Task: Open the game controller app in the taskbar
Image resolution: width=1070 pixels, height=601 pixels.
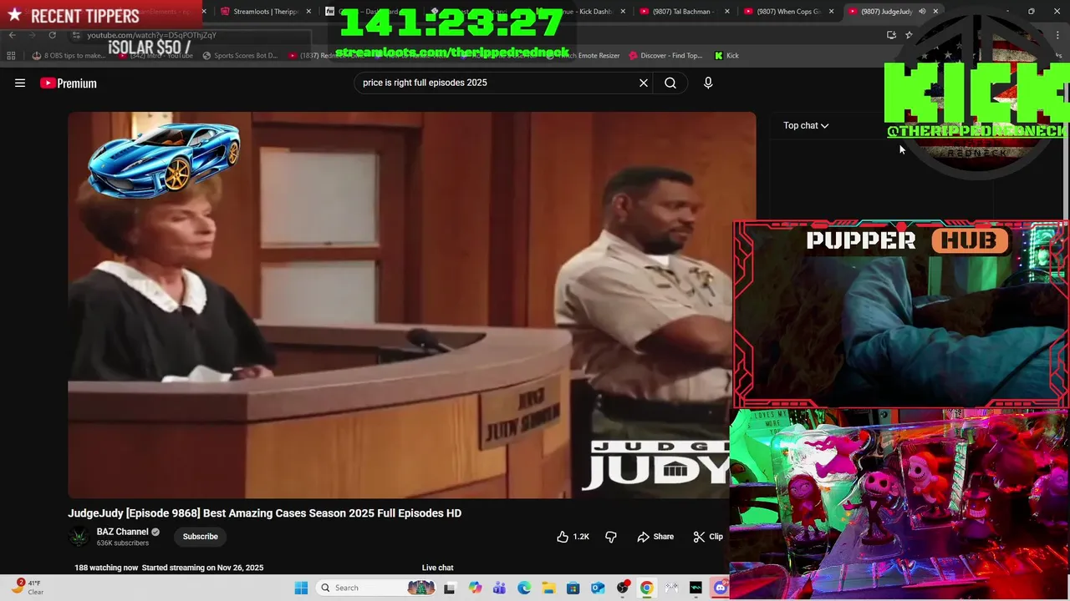Action: [x=671, y=588]
